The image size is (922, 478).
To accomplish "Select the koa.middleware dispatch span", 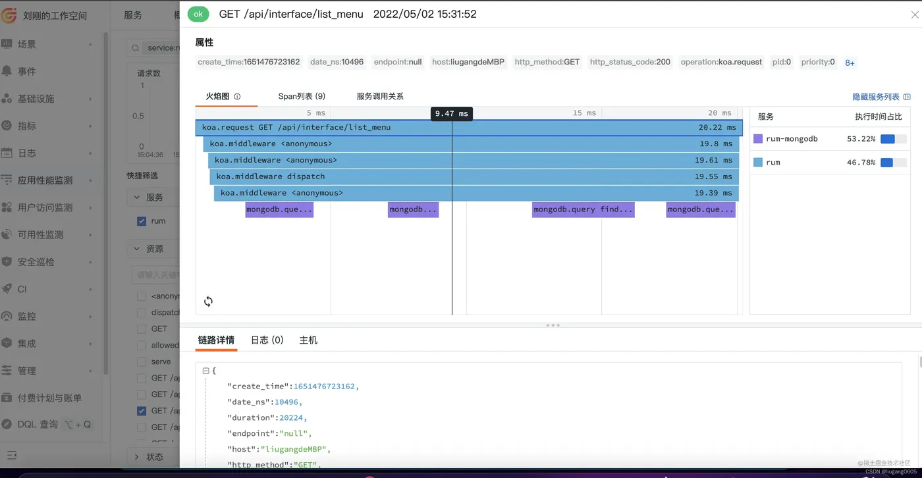I will tap(474, 176).
